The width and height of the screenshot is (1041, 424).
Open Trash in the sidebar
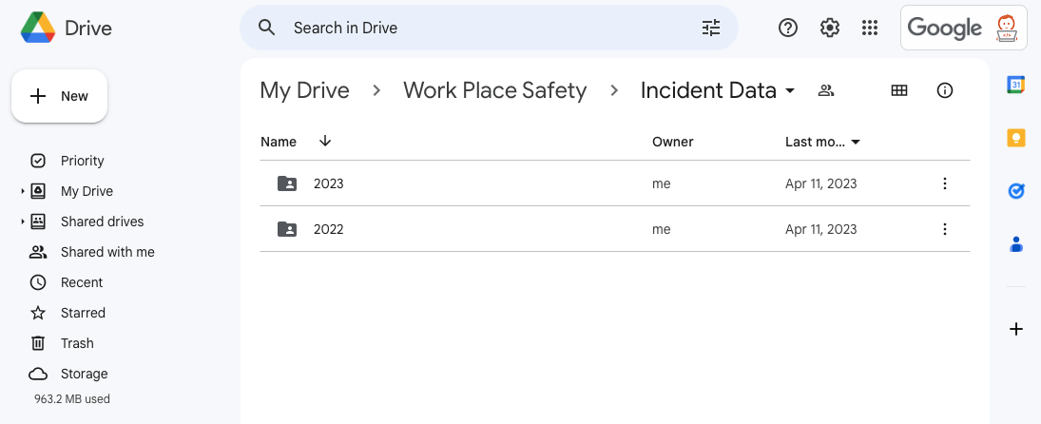click(77, 343)
